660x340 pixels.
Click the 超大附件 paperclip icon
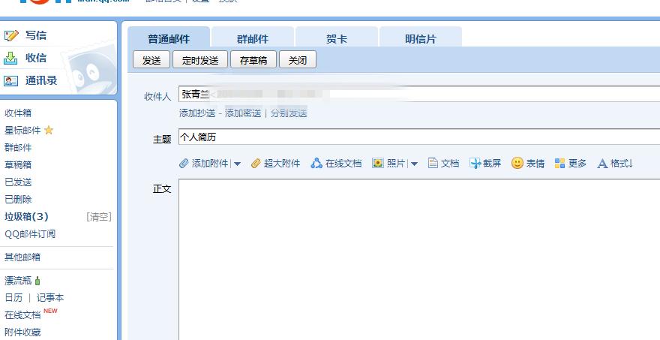click(x=256, y=164)
